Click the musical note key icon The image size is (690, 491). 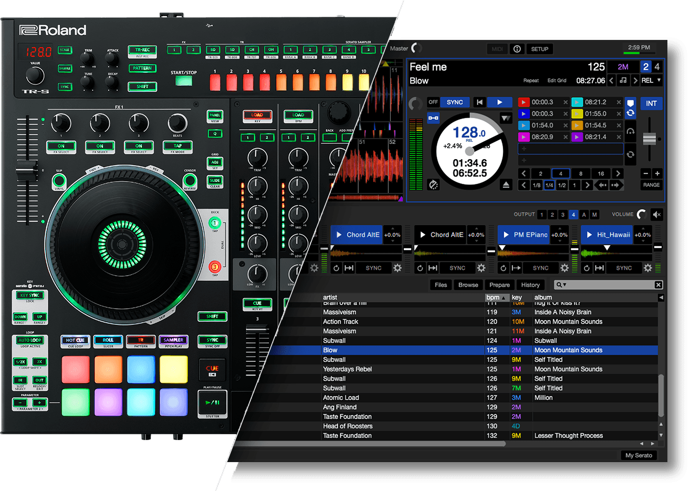click(x=623, y=80)
